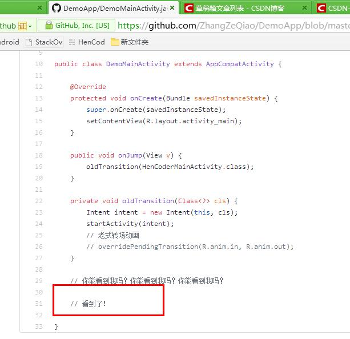The image size is (350, 339).
Task: Open the StackOv bookmark
Action: pyautogui.click(x=44, y=42)
